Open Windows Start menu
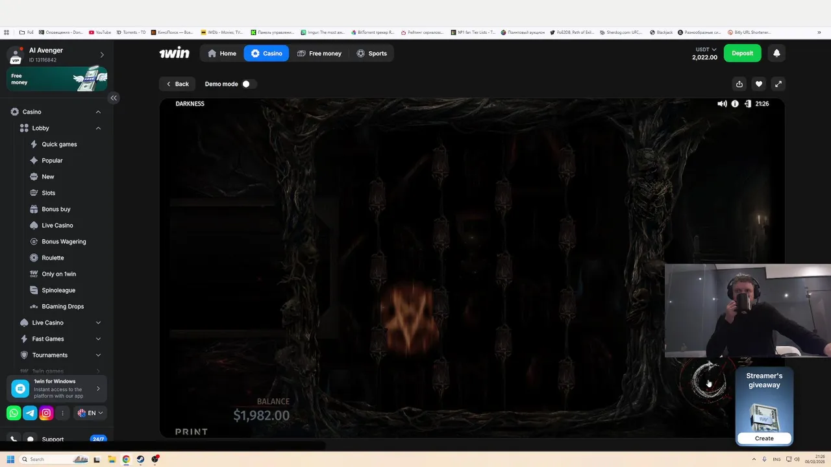Screen dimensions: 831x467 (x=10, y=459)
